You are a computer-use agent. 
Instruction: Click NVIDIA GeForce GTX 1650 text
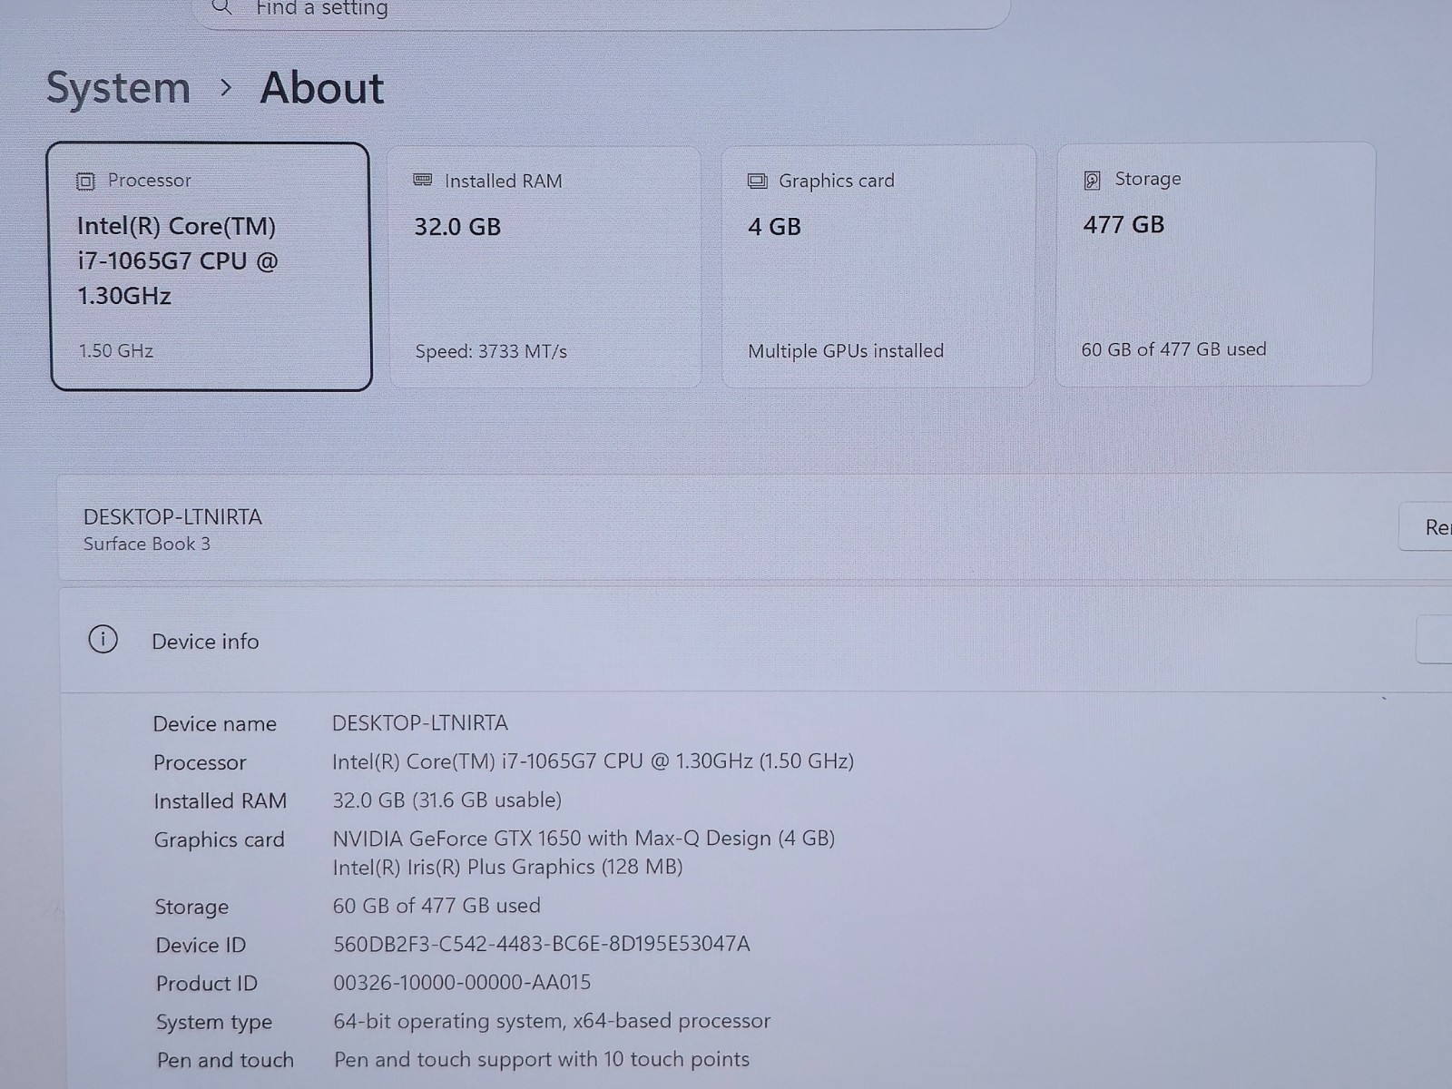pos(584,839)
